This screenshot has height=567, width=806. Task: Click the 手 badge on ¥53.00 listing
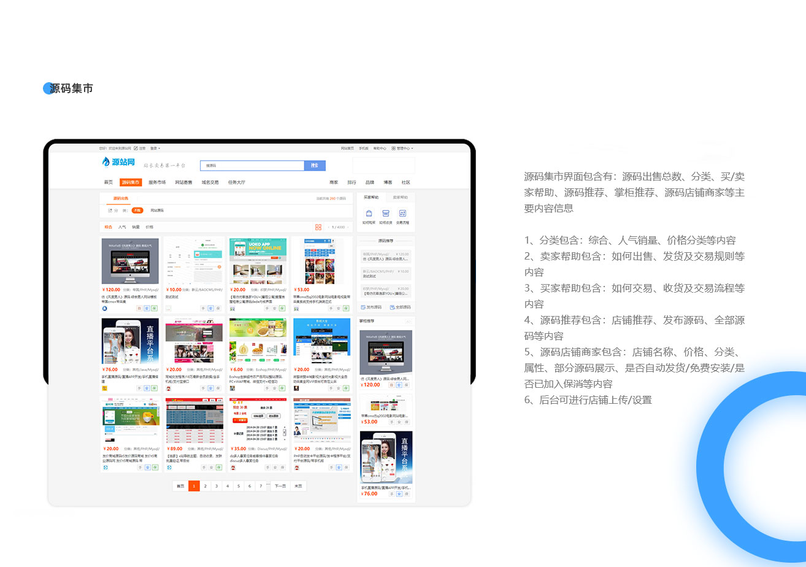[332, 309]
